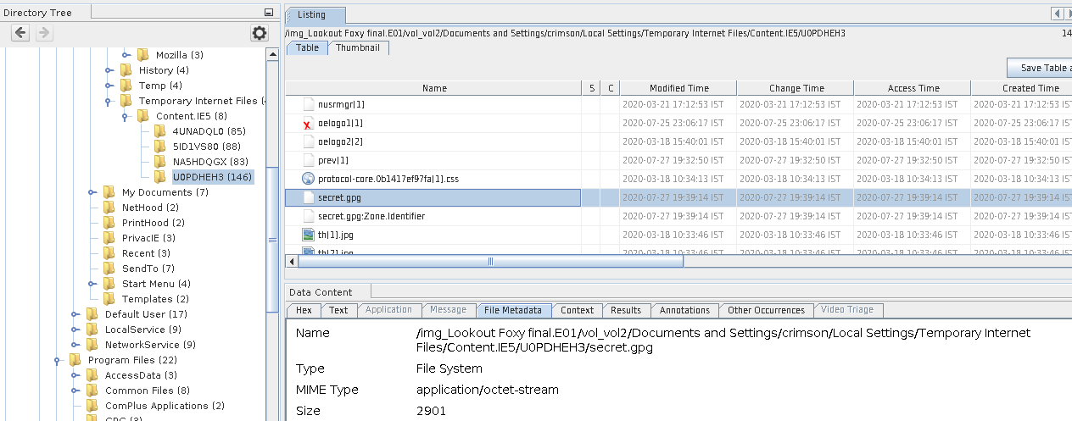Image resolution: width=1072 pixels, height=421 pixels.
Task: Expand the My Documents folder node
Action: (92, 192)
